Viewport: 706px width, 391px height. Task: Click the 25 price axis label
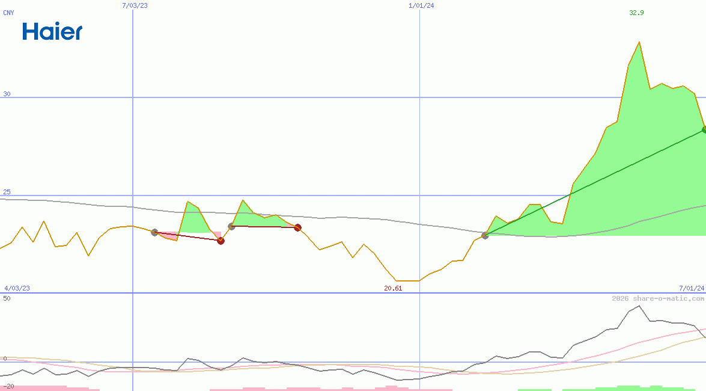click(7, 192)
